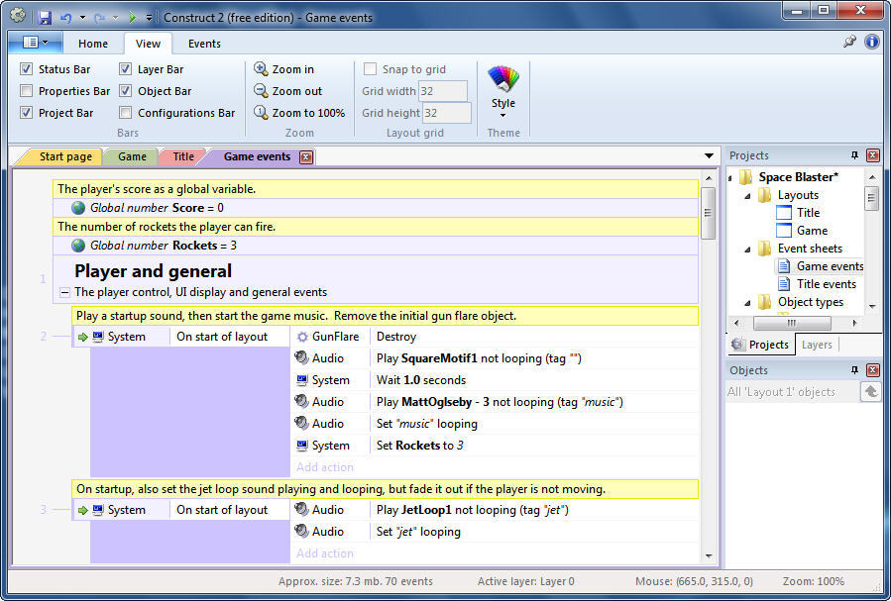Image resolution: width=891 pixels, height=601 pixels.
Task: Toggle the Project Bar checkbox
Action: coord(26,112)
